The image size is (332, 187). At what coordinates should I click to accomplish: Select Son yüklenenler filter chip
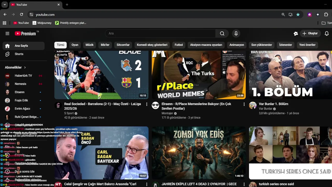pyautogui.click(x=261, y=45)
